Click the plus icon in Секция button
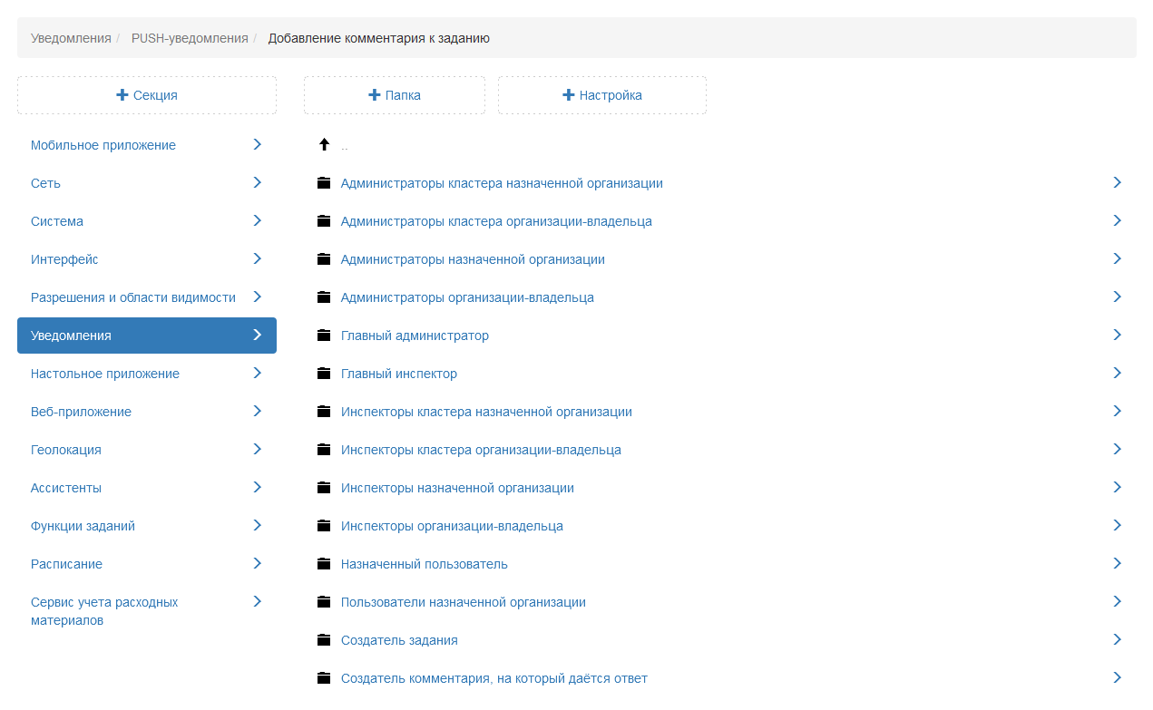Viewport: 1153px width, 710px height. click(x=122, y=95)
